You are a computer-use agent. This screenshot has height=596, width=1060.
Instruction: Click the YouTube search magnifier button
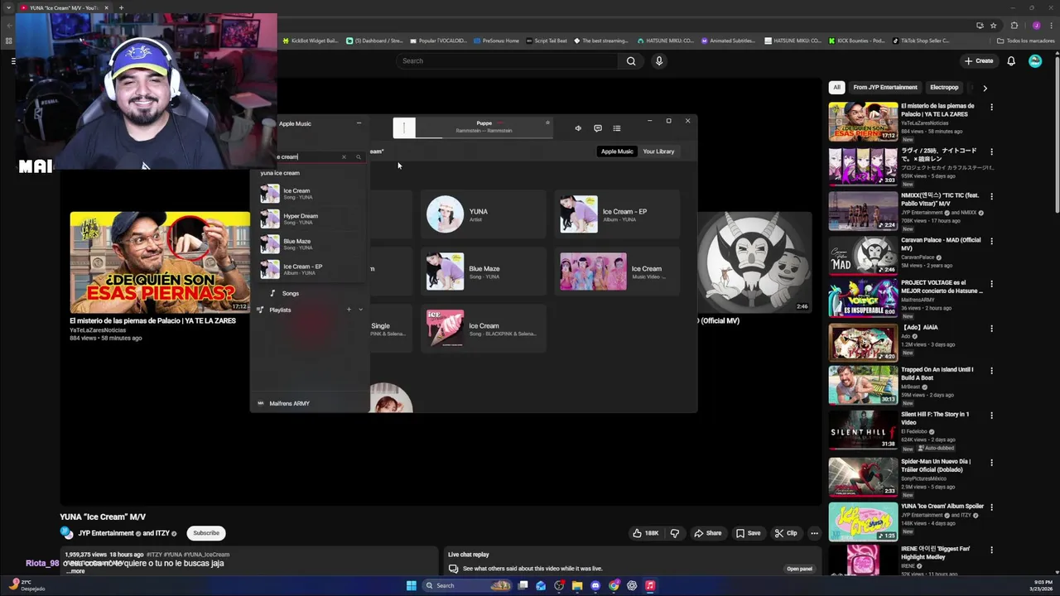(631, 60)
